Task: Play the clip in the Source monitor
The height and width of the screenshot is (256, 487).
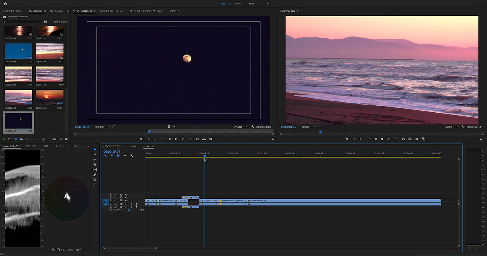Action: 176,139
